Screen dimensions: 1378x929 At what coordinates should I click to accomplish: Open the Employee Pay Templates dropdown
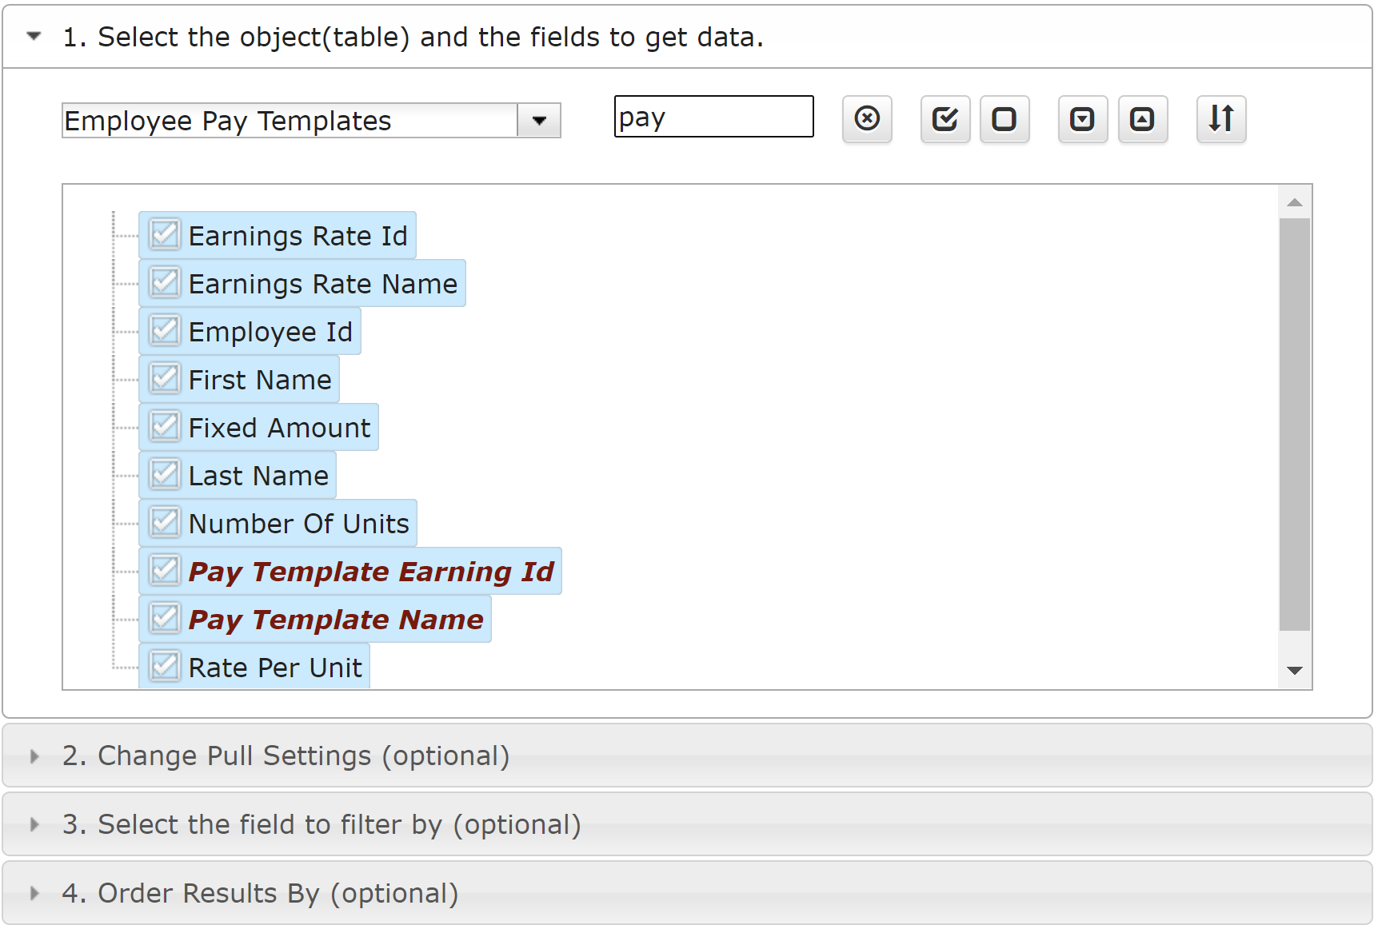tap(539, 121)
